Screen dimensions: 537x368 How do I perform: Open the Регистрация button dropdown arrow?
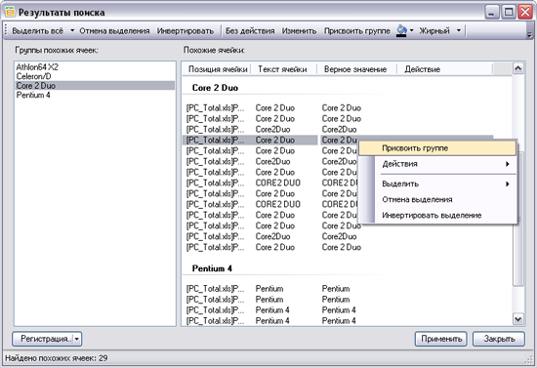click(x=77, y=339)
